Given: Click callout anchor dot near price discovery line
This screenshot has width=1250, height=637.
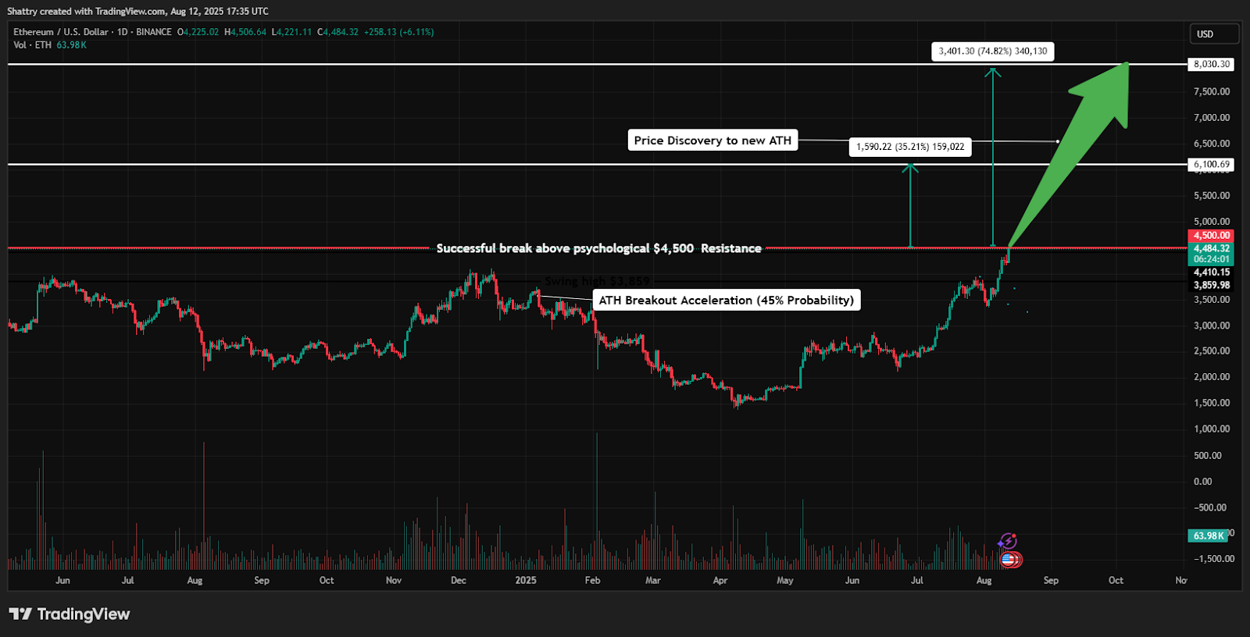Looking at the screenshot, I should 1058,141.
